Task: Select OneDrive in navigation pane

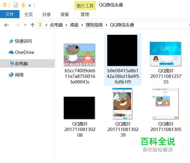Action: (24, 52)
